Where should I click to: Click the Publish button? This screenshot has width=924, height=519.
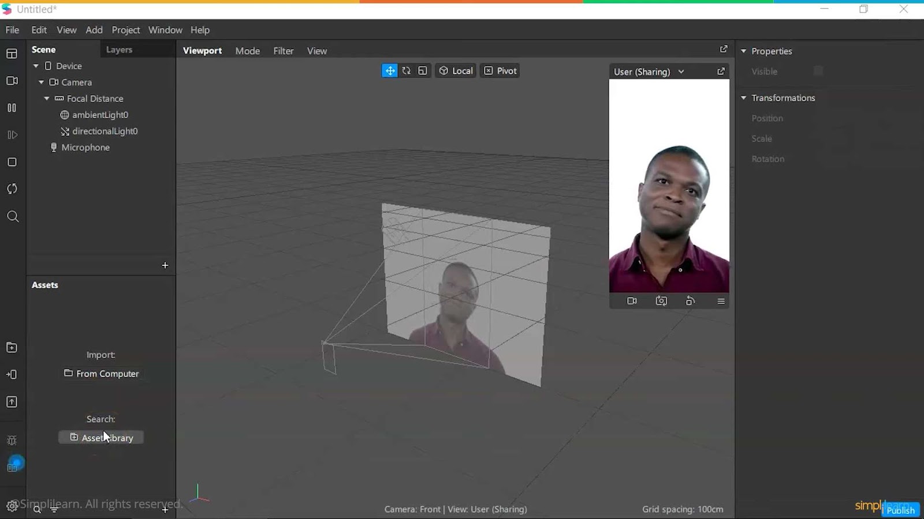(900, 510)
